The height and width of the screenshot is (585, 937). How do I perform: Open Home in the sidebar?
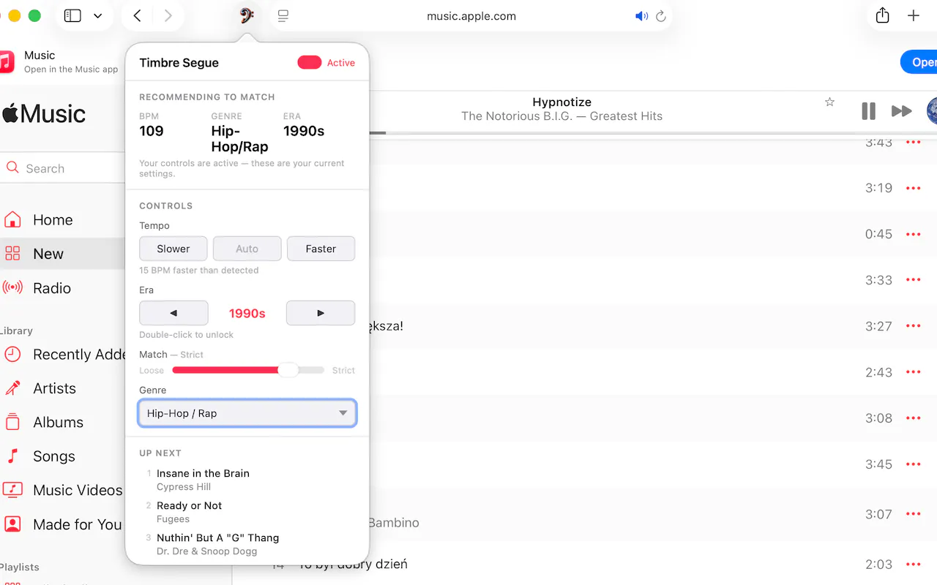click(53, 220)
